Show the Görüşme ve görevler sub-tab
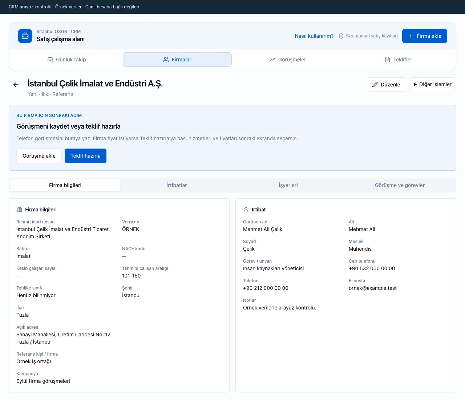The height and width of the screenshot is (401, 465). [x=400, y=185]
